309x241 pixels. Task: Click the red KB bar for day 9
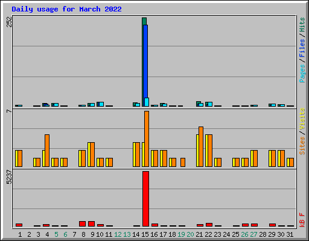pyautogui.click(x=91, y=224)
